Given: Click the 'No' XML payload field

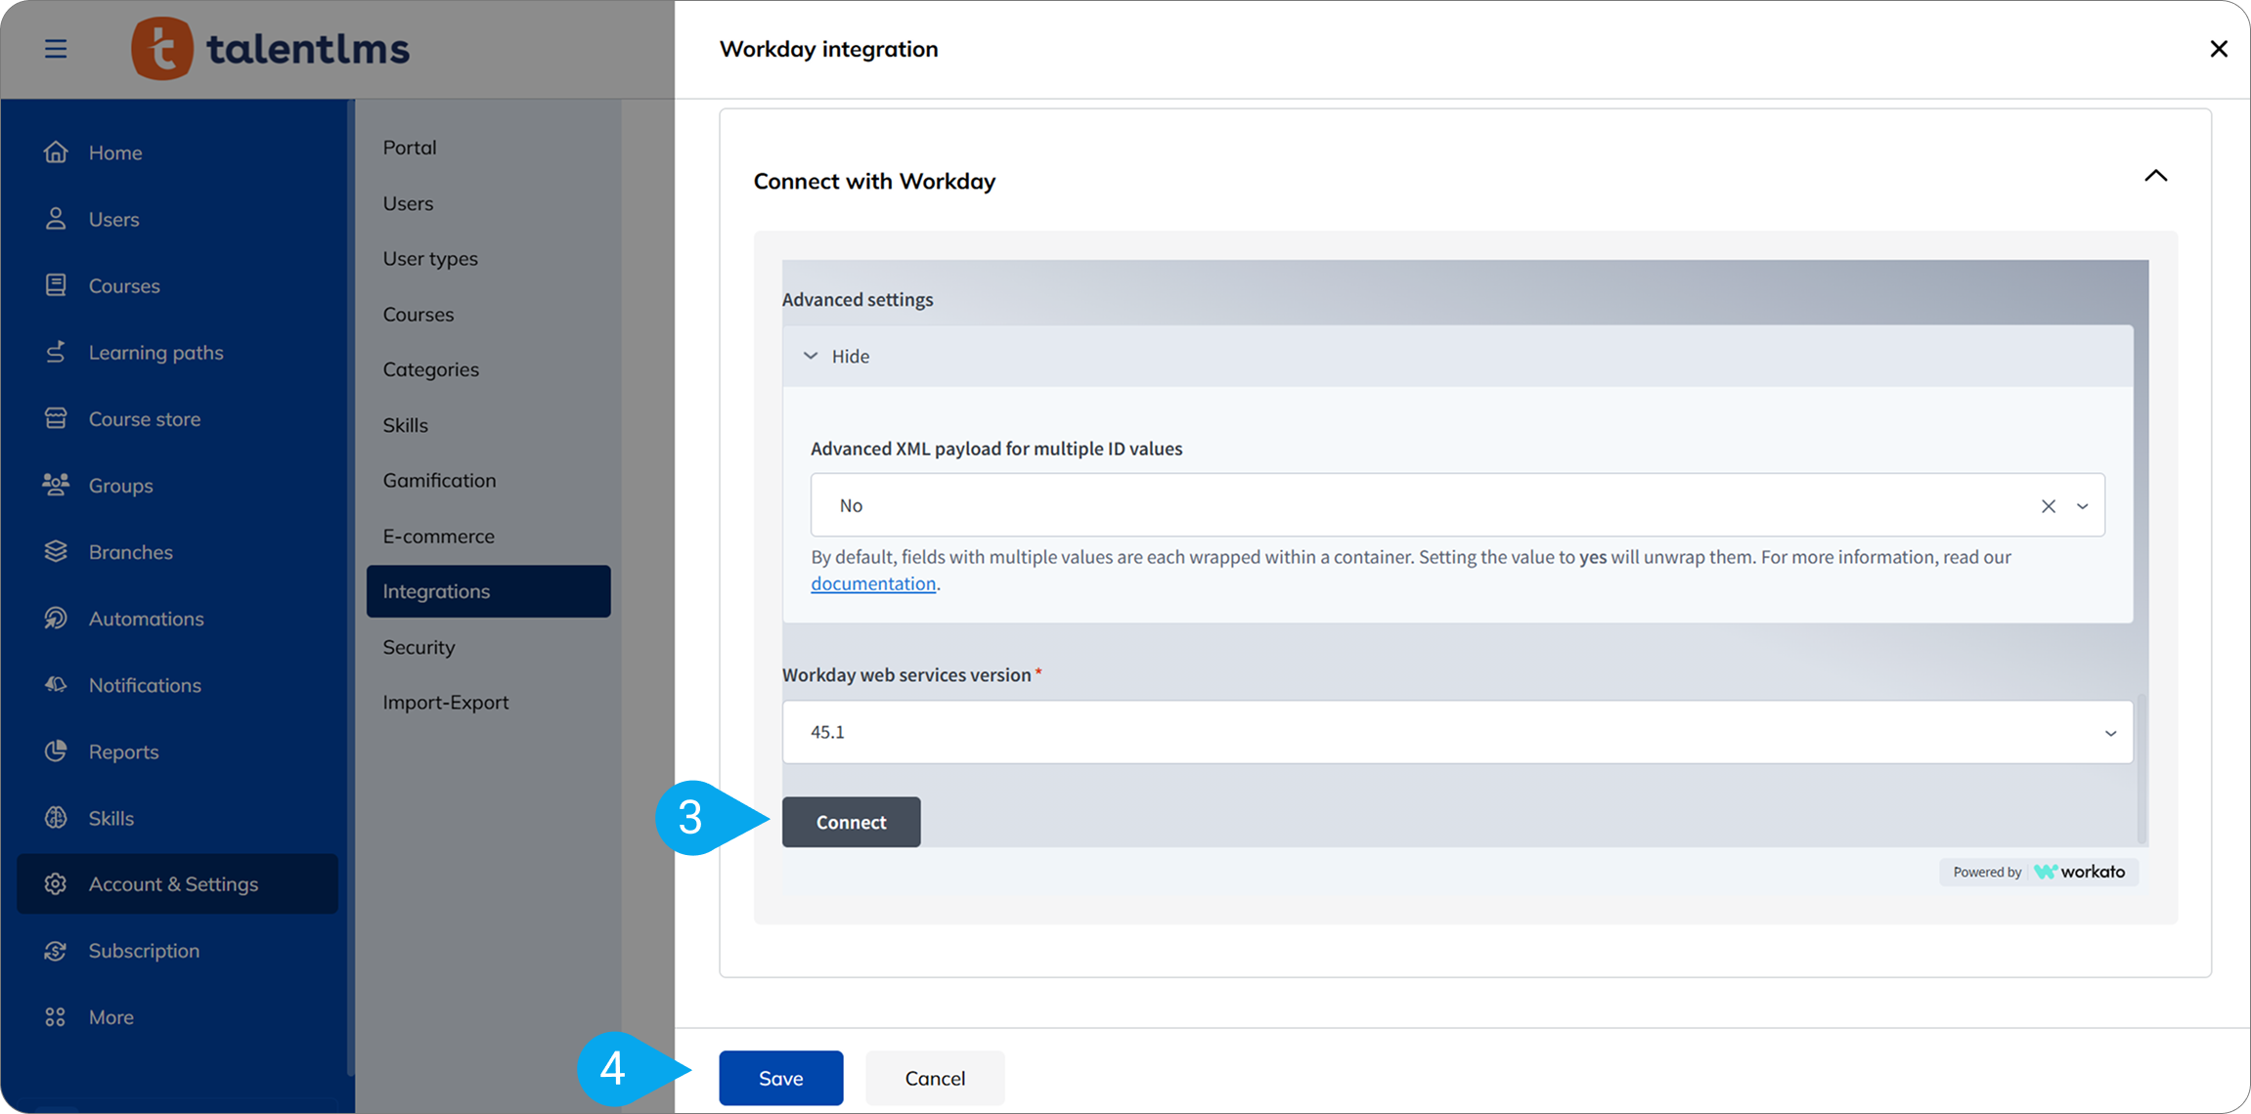Looking at the screenshot, I should point(1457,505).
